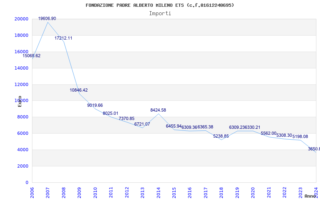The height and width of the screenshot is (200, 320).
Task: Click the 6365.38 data label
Action: click(x=205, y=127)
